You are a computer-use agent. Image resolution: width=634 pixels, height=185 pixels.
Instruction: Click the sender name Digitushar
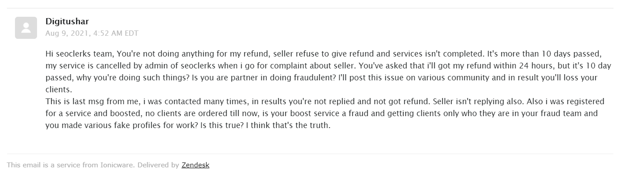67,22
